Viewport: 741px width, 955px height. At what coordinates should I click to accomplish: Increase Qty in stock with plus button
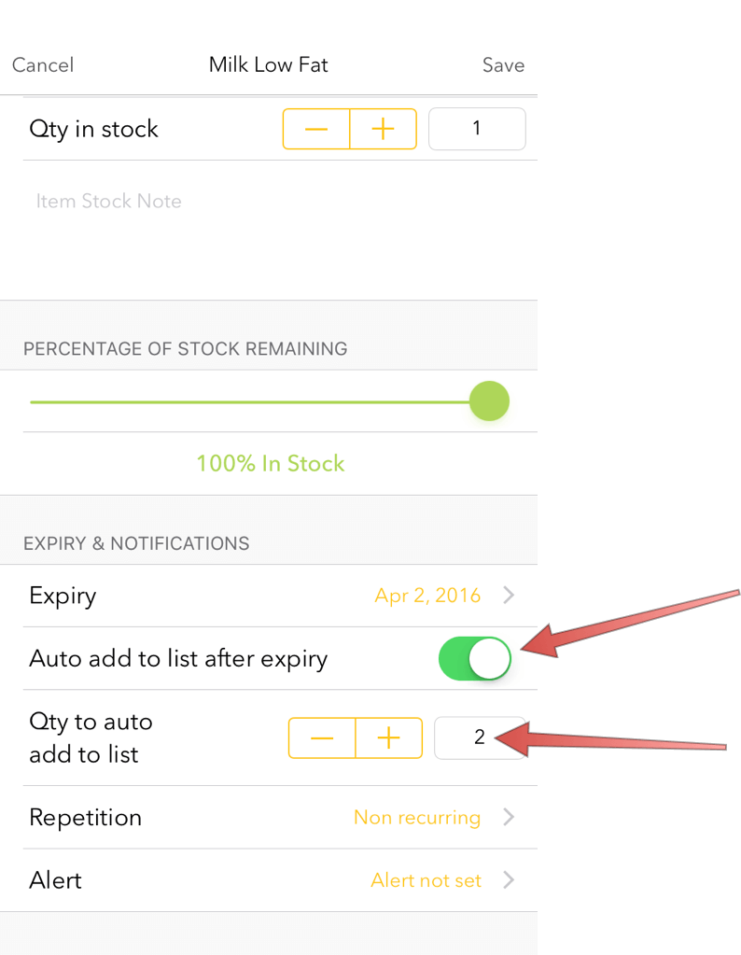point(383,129)
